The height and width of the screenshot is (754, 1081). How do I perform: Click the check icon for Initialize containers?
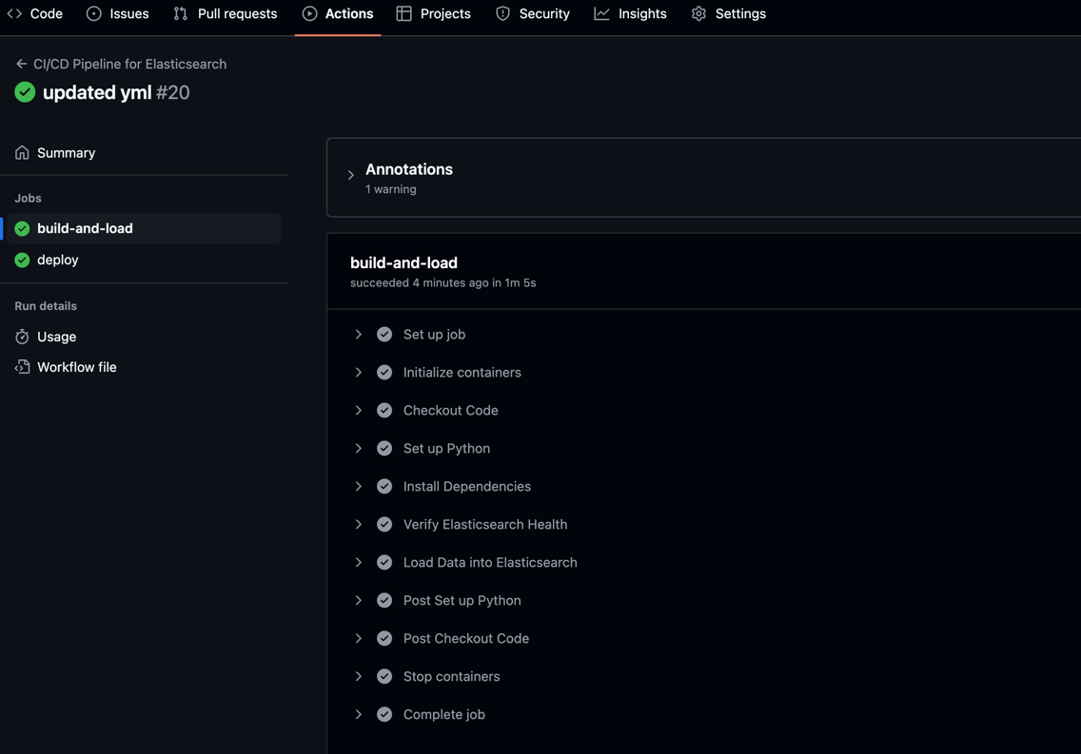pos(384,373)
